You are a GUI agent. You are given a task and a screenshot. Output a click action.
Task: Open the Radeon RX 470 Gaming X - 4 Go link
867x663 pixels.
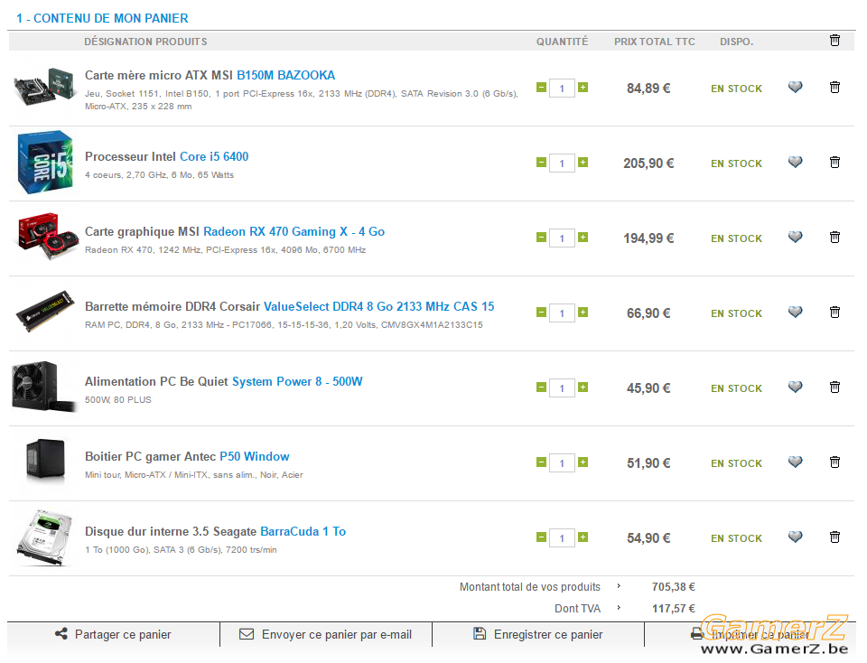(294, 232)
